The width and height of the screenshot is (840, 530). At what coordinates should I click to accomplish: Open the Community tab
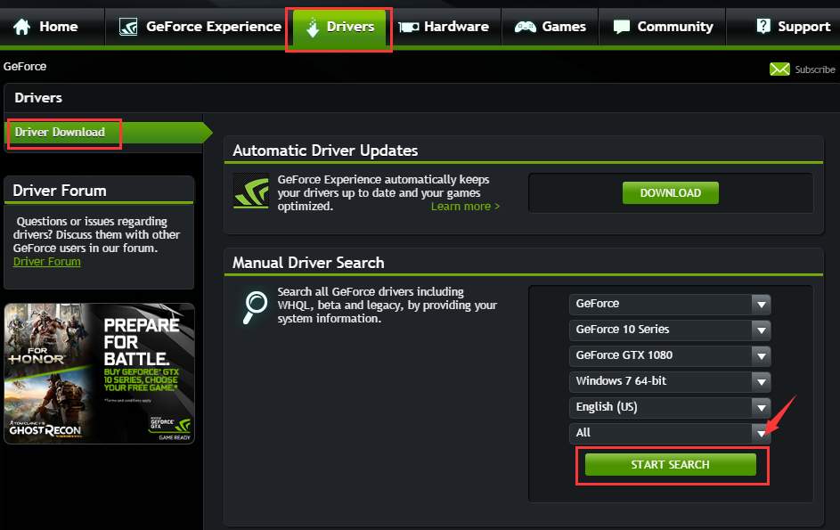pos(663,26)
